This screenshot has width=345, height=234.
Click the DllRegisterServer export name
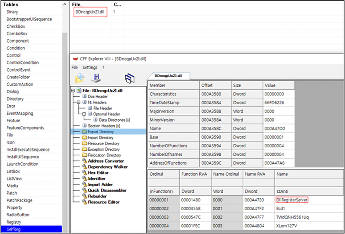[x=292, y=200]
